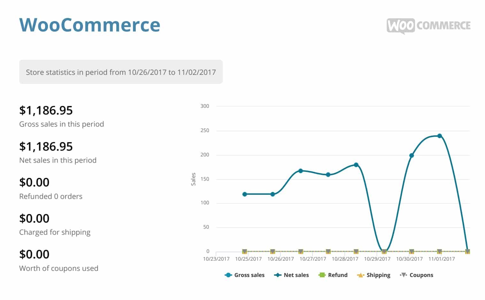This screenshot has height=300, width=485.
Task: Toggle the Refund legend entry
Action: tap(333, 275)
